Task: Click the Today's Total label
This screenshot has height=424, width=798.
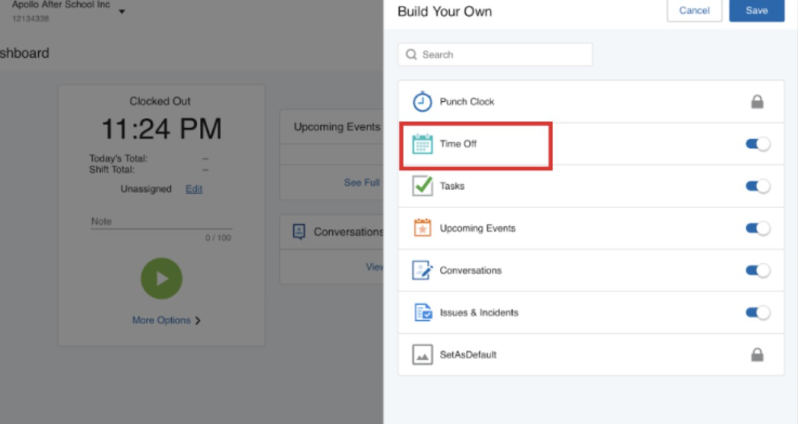Action: [119, 158]
